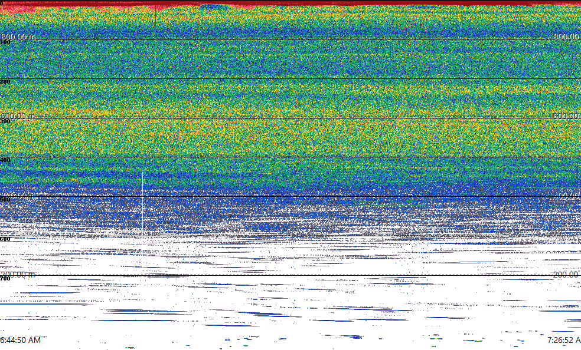Click the bold 400 depth gridline label
Screen dimensions: 581x350
click(x=5, y=160)
